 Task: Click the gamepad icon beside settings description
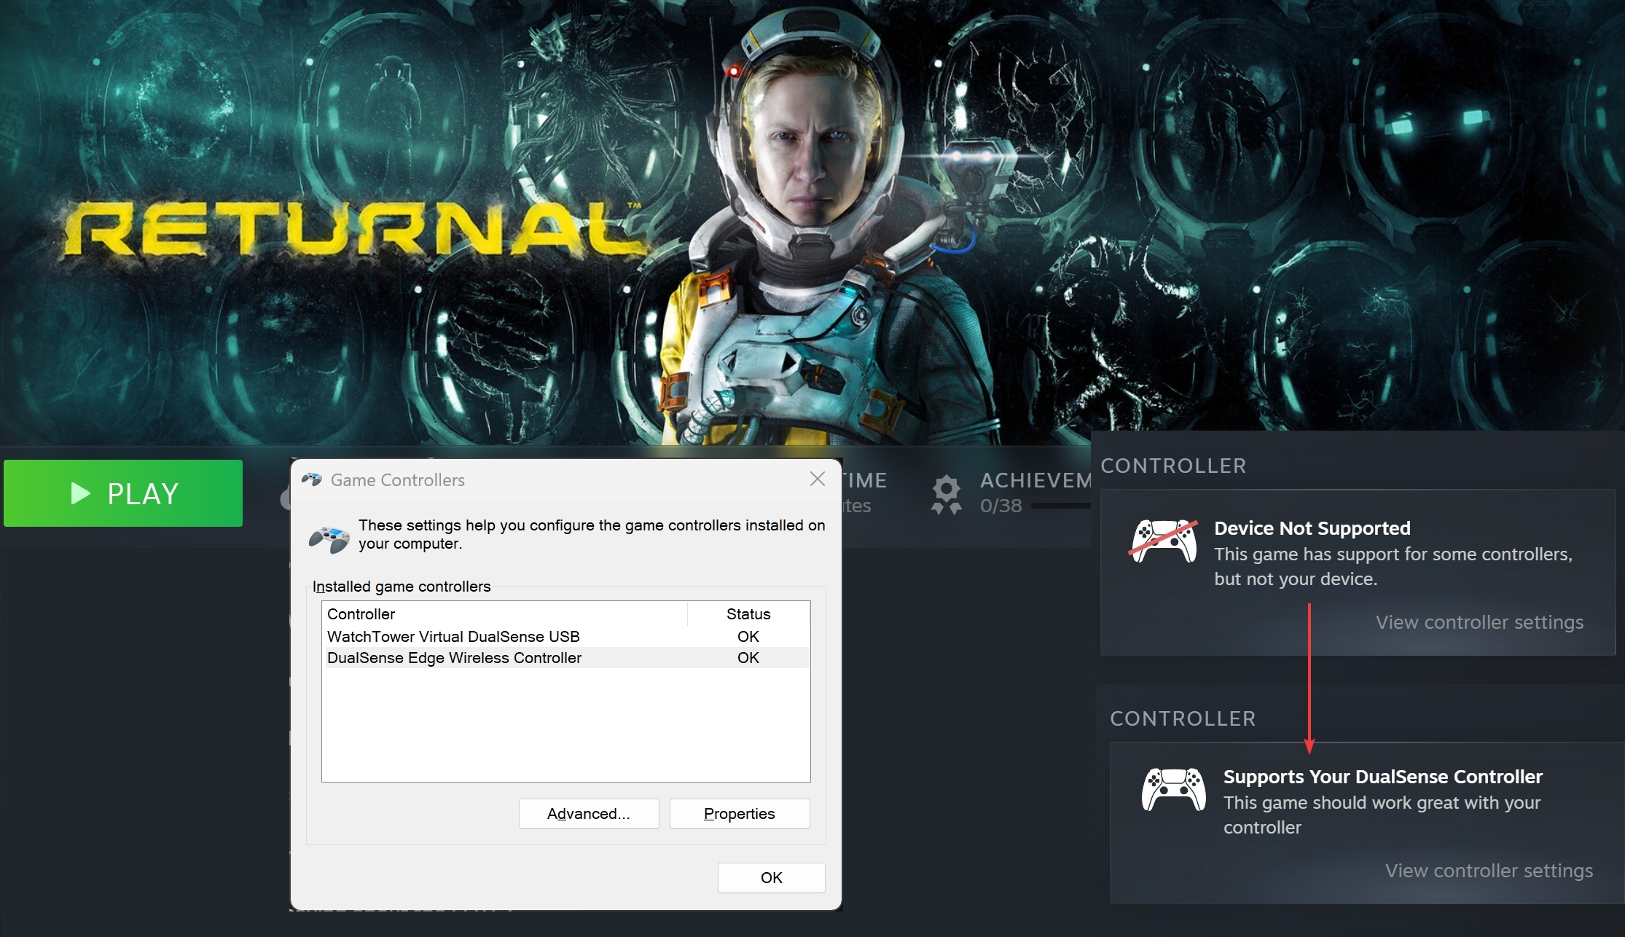(329, 538)
